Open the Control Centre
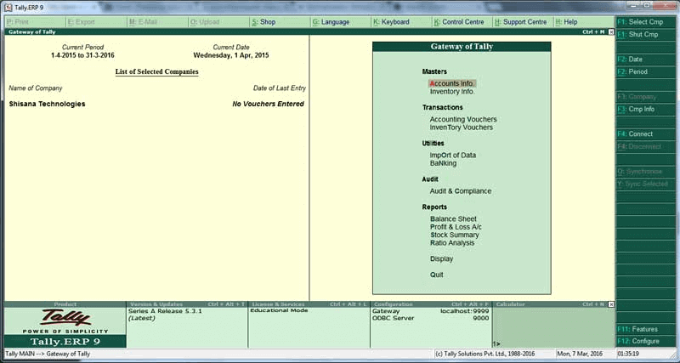This screenshot has height=363, width=680. click(459, 22)
